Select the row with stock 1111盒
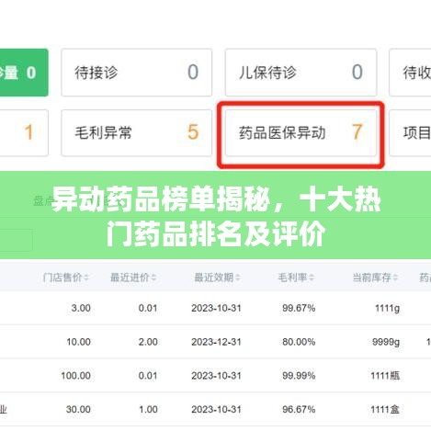 [x=215, y=409]
